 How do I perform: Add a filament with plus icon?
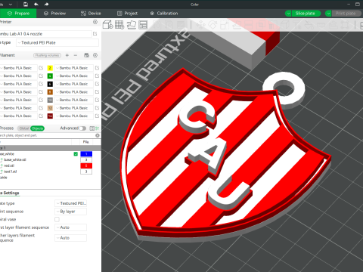(67, 55)
